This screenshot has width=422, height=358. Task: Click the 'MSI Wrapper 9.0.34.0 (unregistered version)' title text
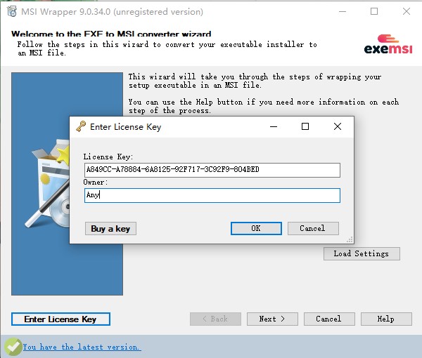112,12
